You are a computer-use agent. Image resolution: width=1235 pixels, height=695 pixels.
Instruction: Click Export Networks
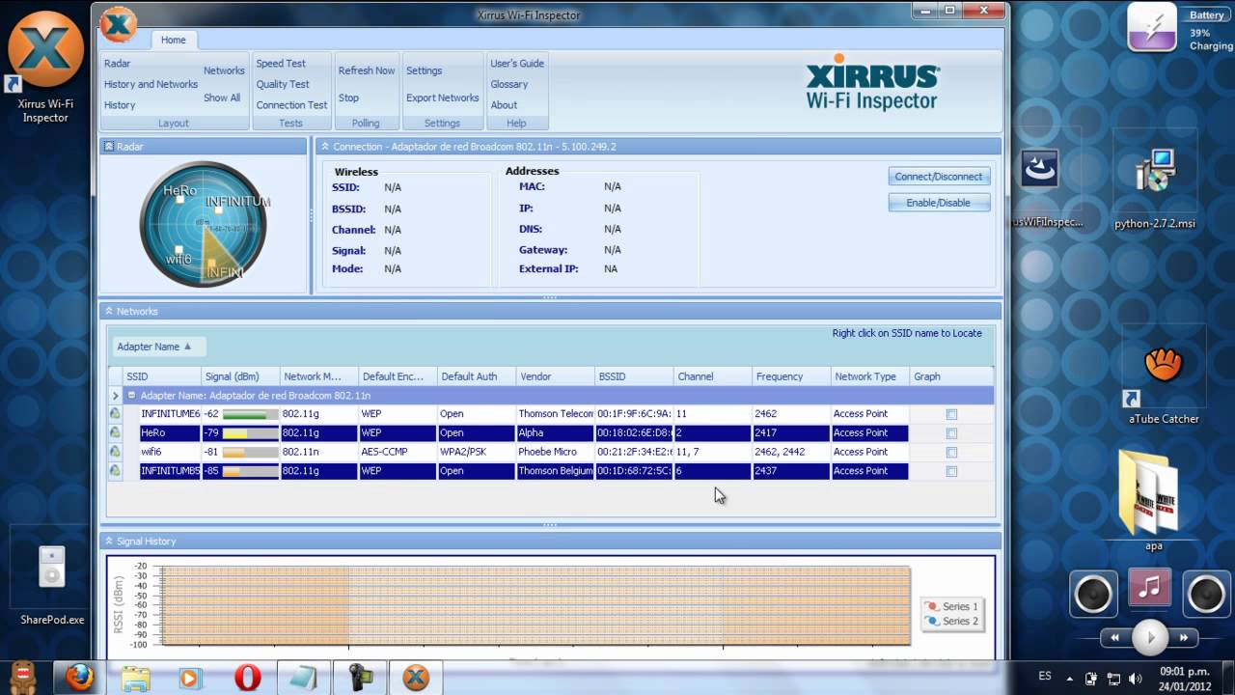(x=442, y=97)
